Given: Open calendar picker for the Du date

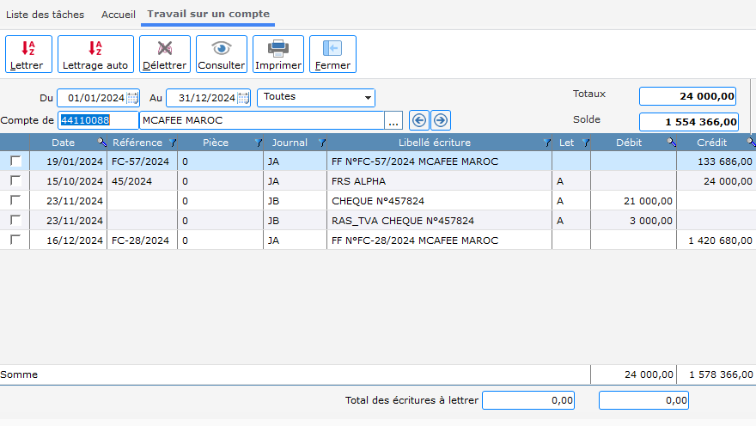Looking at the screenshot, I should pyautogui.click(x=132, y=98).
